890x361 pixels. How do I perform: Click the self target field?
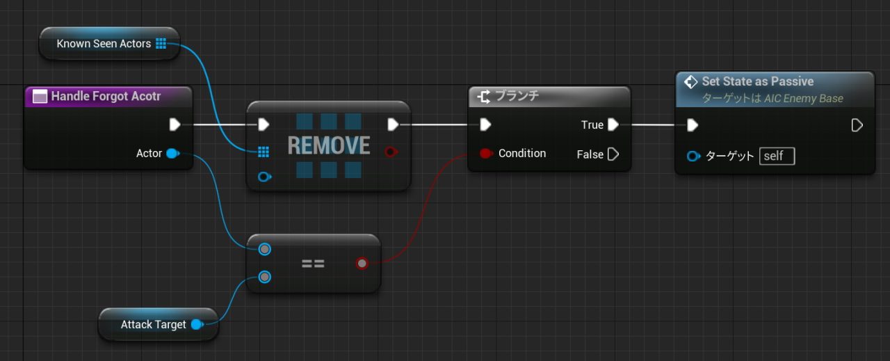[777, 156]
